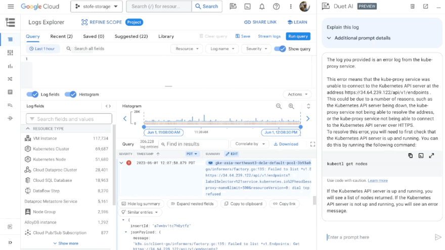This screenshot has height=250, width=445.
Task: Switch to the Recent (2) tab
Action: click(61, 36)
